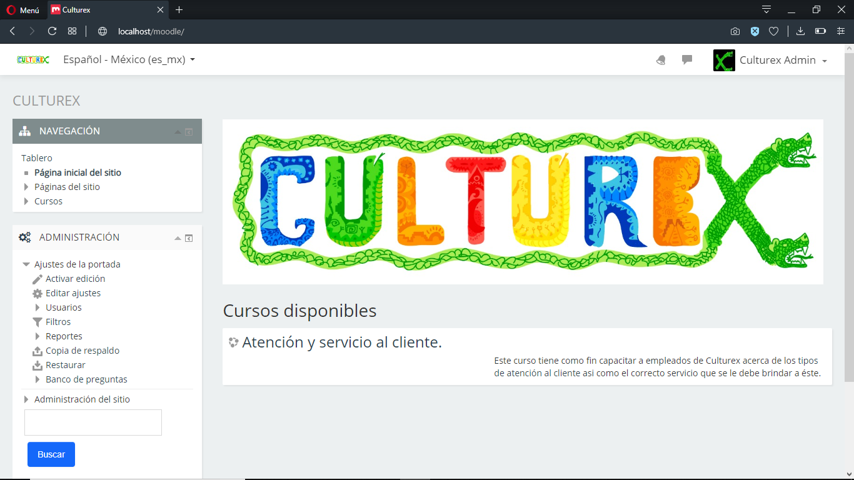Collapse the Navegación block
The image size is (854, 480).
click(x=178, y=132)
